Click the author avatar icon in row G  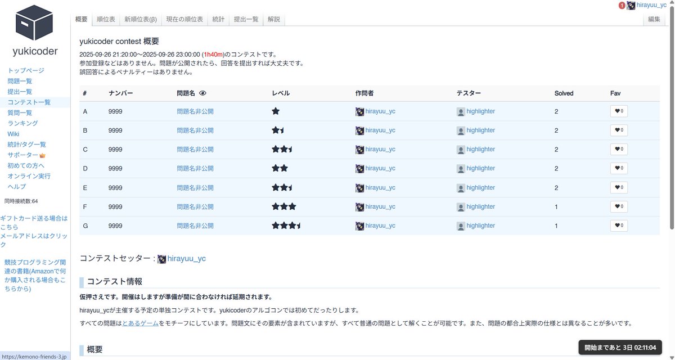(x=359, y=226)
